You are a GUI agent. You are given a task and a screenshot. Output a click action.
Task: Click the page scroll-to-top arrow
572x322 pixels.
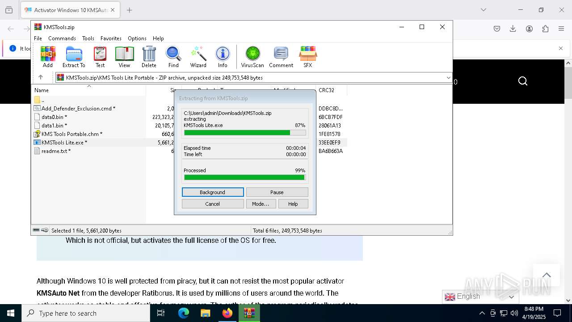pos(547,275)
